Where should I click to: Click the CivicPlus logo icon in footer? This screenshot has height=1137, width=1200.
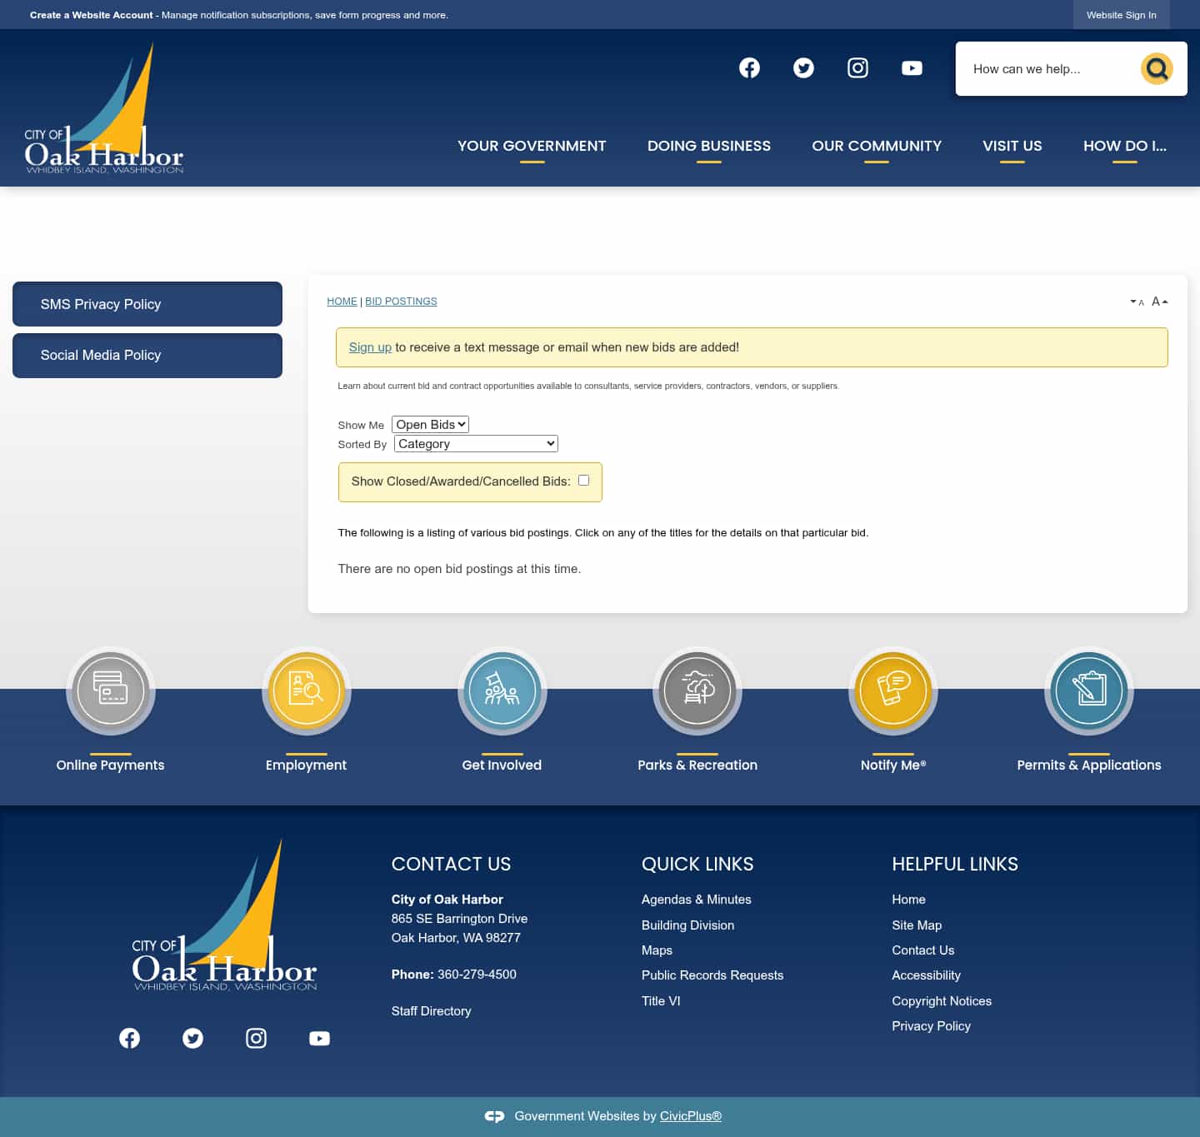coord(494,1116)
